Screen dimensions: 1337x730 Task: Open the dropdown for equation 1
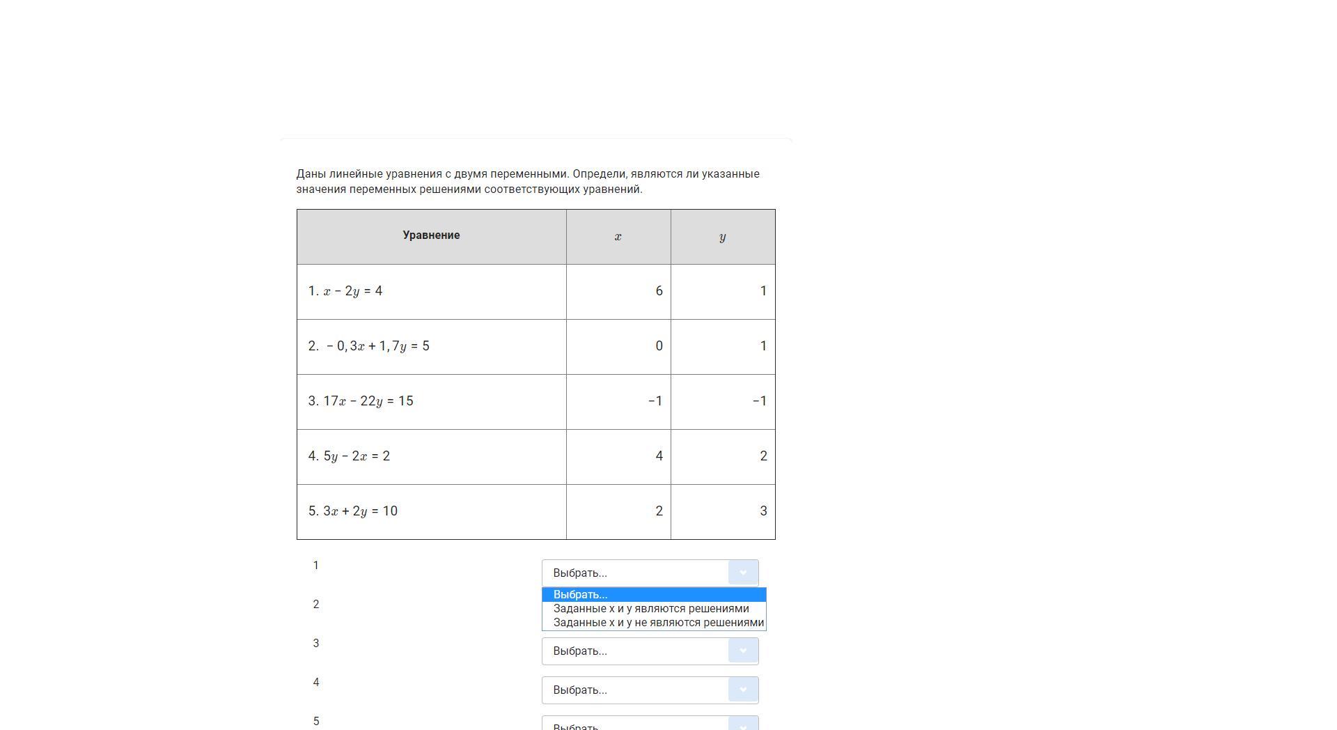[650, 573]
